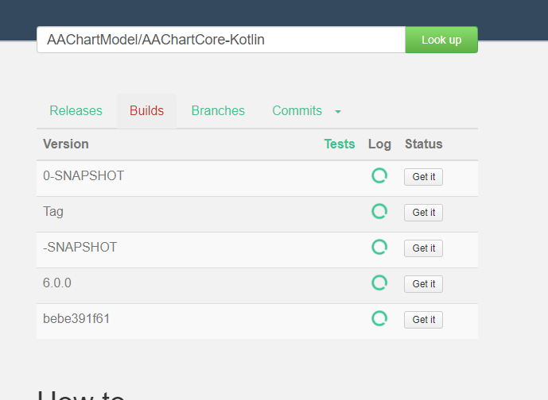This screenshot has height=400, width=548.
Task: Select the -SNAPSHOT version cell
Action: [80, 247]
